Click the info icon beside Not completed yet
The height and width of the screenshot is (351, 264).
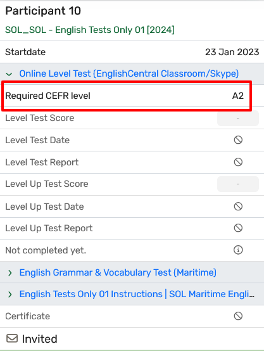pyautogui.click(x=238, y=250)
